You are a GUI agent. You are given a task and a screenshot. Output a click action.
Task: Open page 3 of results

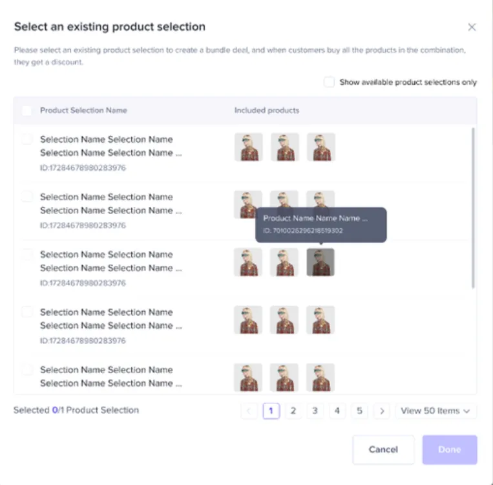(315, 411)
